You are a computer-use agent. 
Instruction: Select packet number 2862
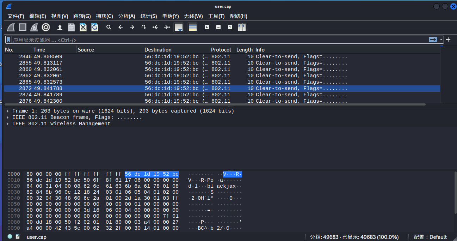tap(222, 76)
